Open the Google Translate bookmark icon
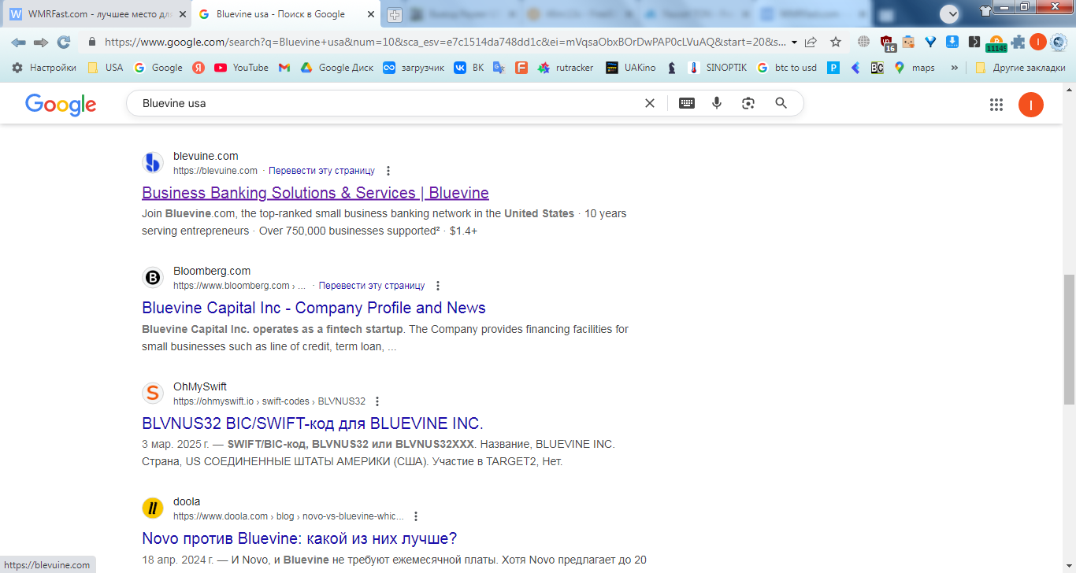The image size is (1076, 573). tap(499, 68)
